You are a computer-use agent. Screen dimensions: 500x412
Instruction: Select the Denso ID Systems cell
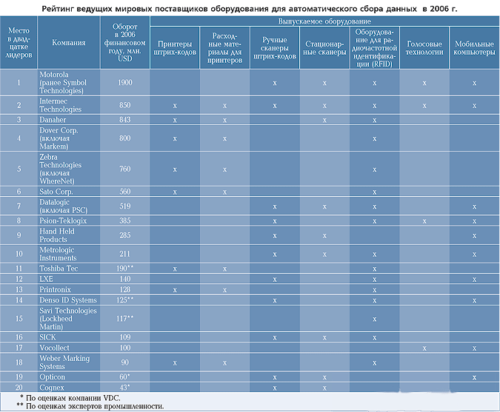click(x=68, y=300)
